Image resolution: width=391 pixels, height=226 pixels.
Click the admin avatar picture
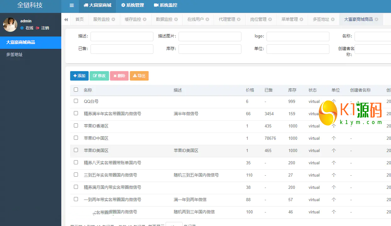point(10,25)
